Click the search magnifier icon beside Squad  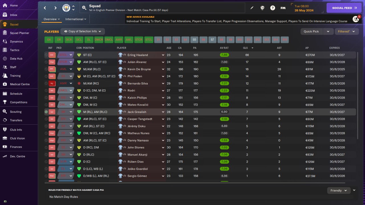pyautogui.click(x=84, y=8)
